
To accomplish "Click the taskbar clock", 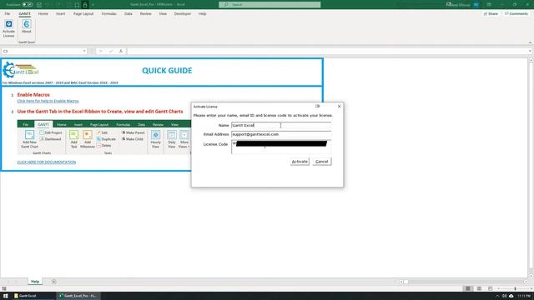I will pos(524,296).
